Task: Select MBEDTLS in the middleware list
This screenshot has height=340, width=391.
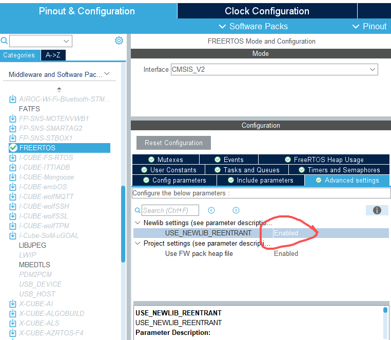Action: (35, 265)
